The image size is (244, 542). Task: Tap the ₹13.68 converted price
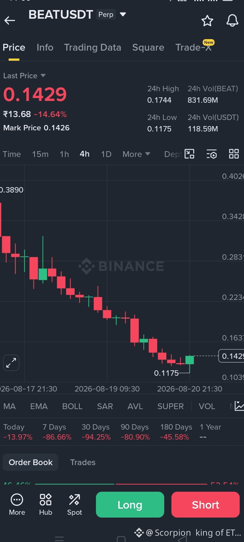pos(17,114)
